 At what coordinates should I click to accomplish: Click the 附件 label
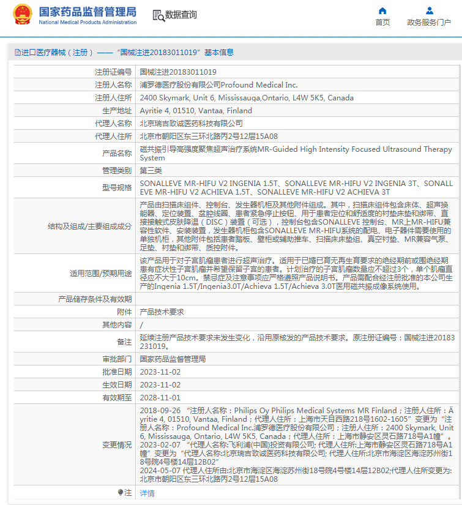click(x=124, y=312)
